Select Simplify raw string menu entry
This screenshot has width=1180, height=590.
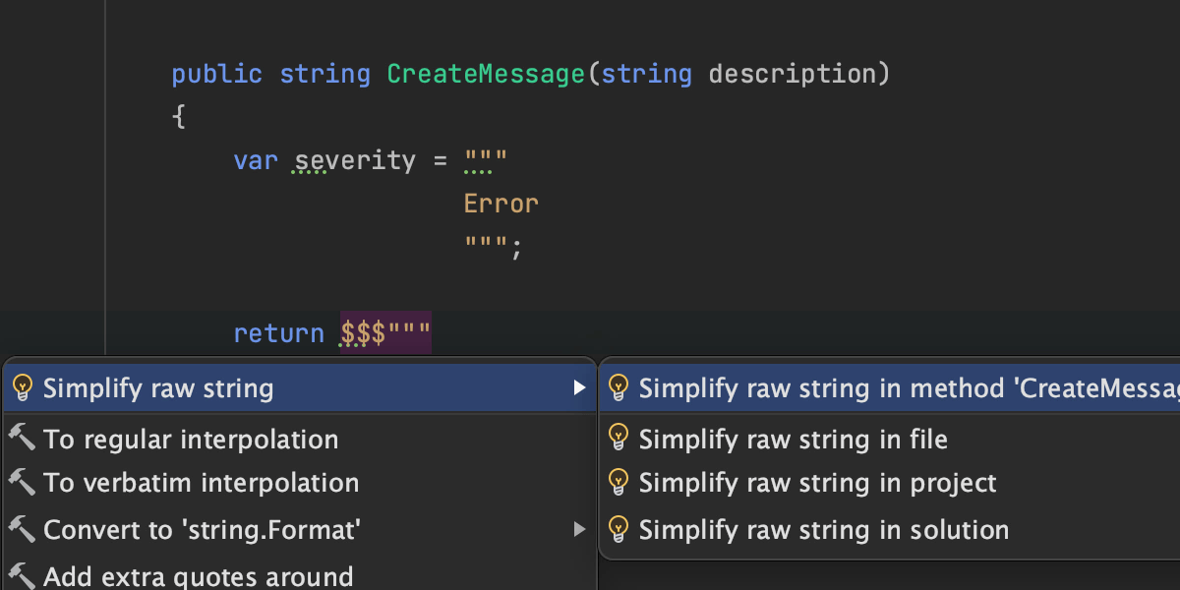tap(158, 388)
